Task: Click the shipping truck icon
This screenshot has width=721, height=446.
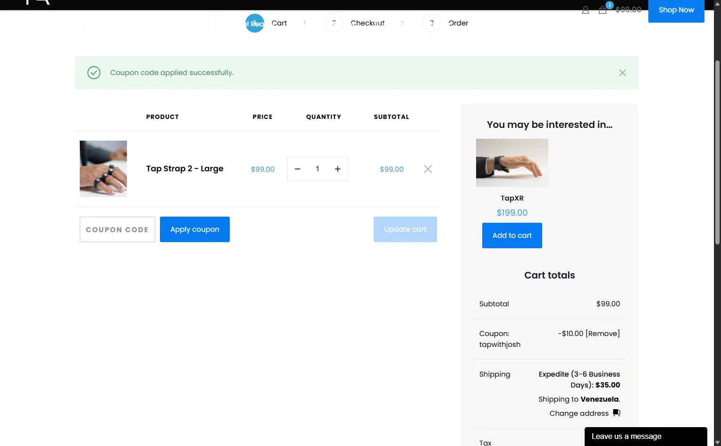Action: [x=616, y=413]
